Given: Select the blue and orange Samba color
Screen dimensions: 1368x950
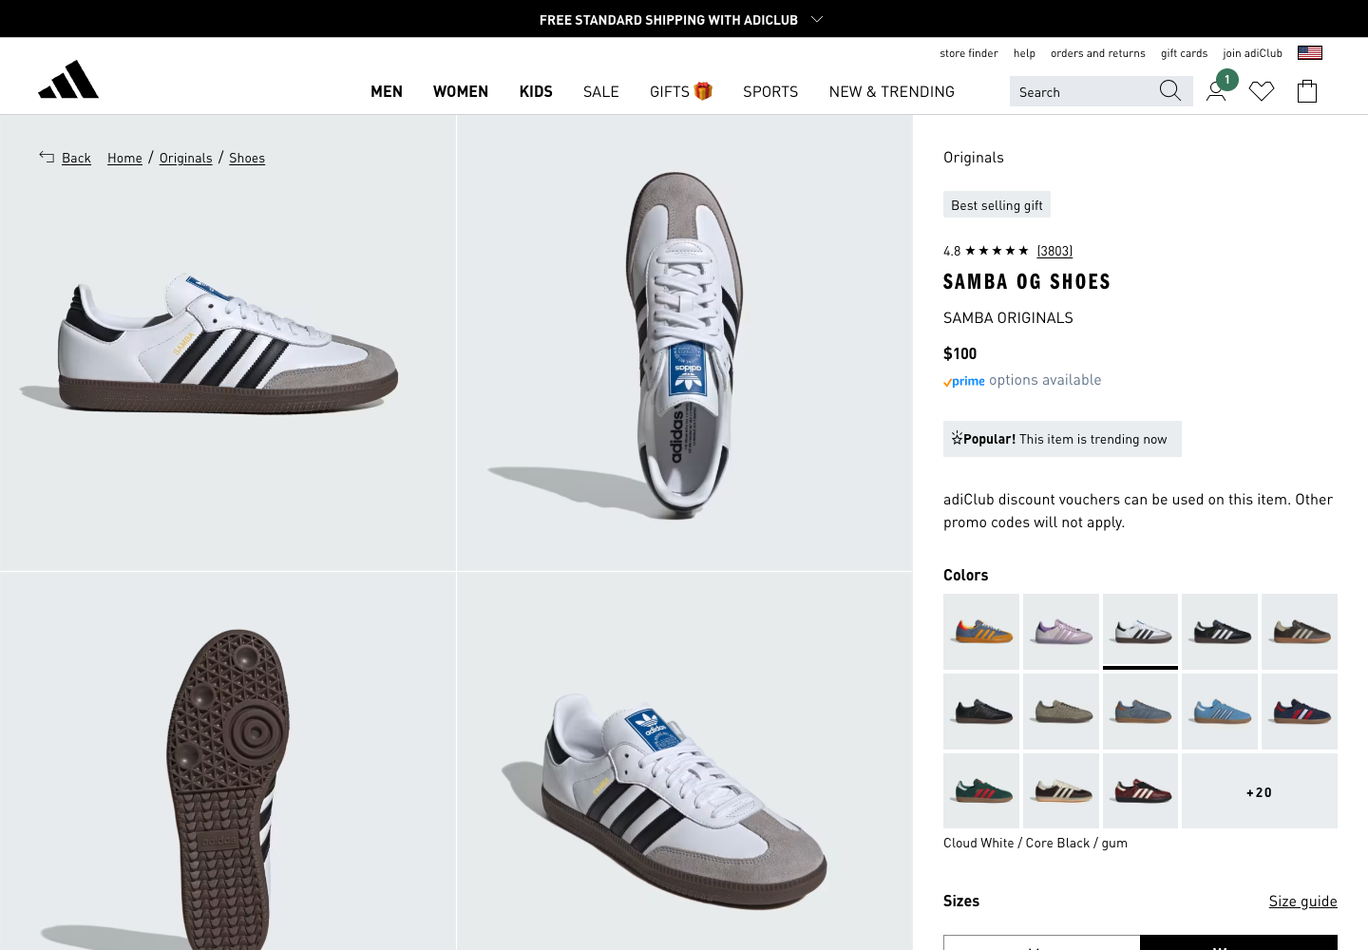Looking at the screenshot, I should tap(981, 632).
